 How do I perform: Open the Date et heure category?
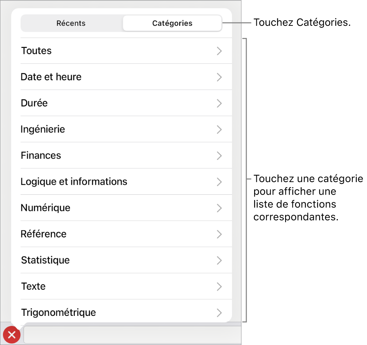coord(51,77)
